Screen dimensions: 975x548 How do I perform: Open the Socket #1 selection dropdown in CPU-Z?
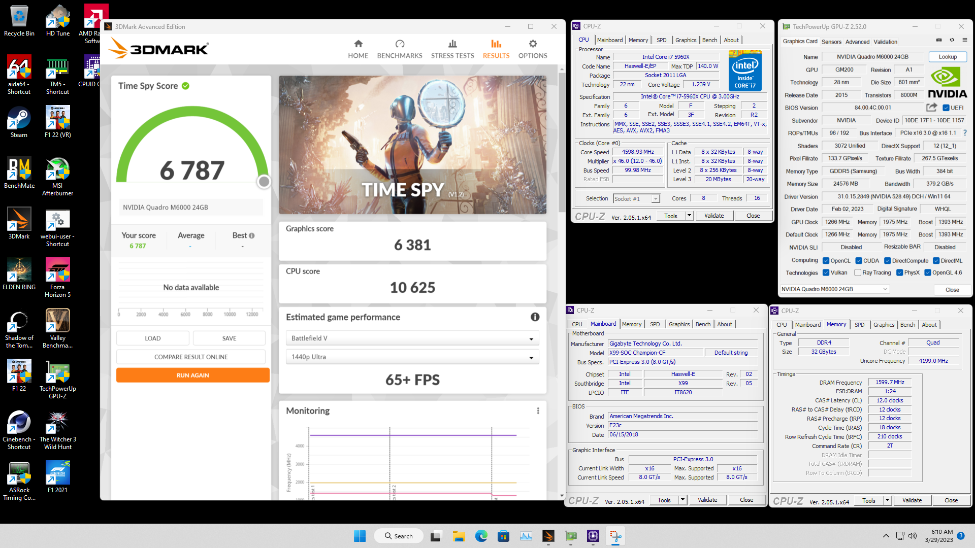[636, 198]
